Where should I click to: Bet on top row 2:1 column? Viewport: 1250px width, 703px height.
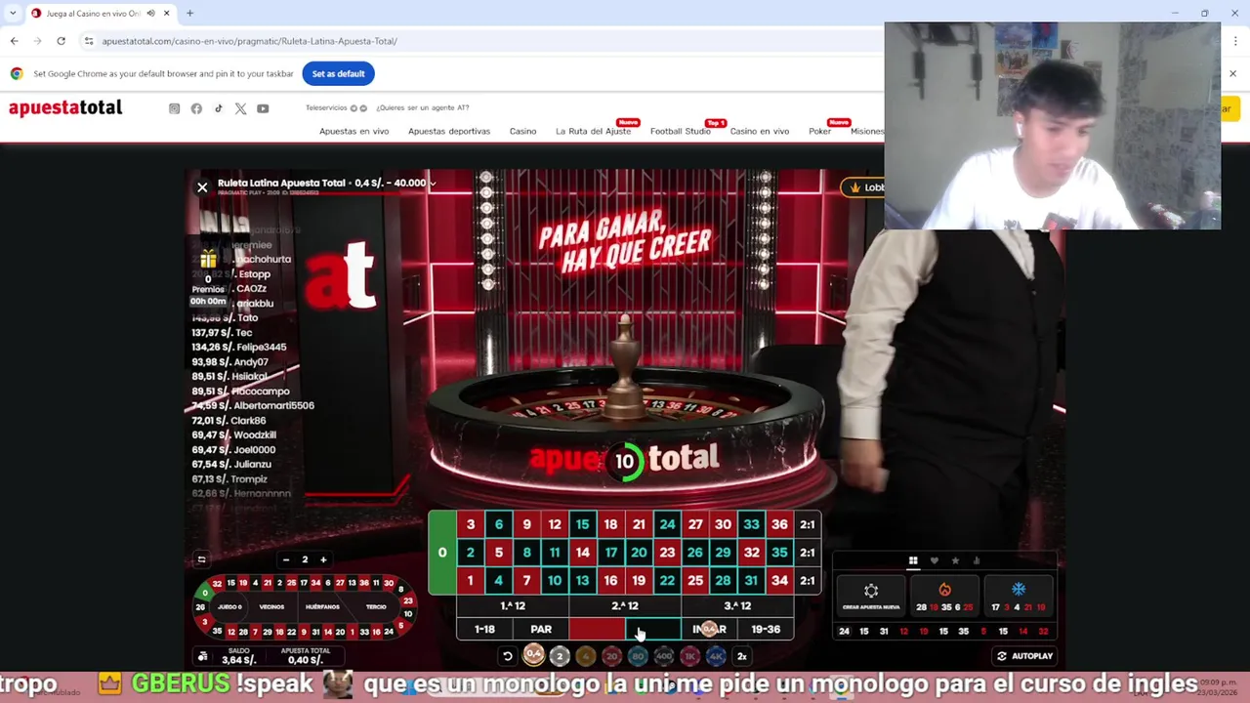click(x=808, y=524)
